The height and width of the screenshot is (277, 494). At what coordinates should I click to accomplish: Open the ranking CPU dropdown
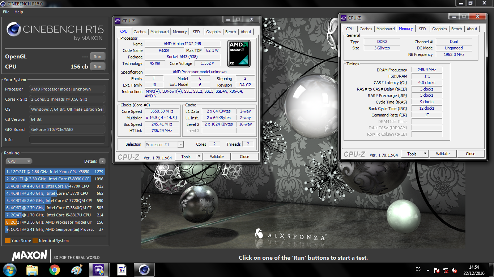click(18, 161)
